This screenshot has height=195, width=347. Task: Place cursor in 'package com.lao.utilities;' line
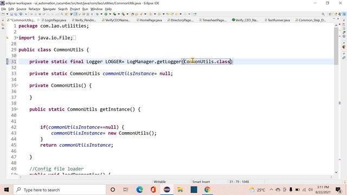(x=54, y=26)
